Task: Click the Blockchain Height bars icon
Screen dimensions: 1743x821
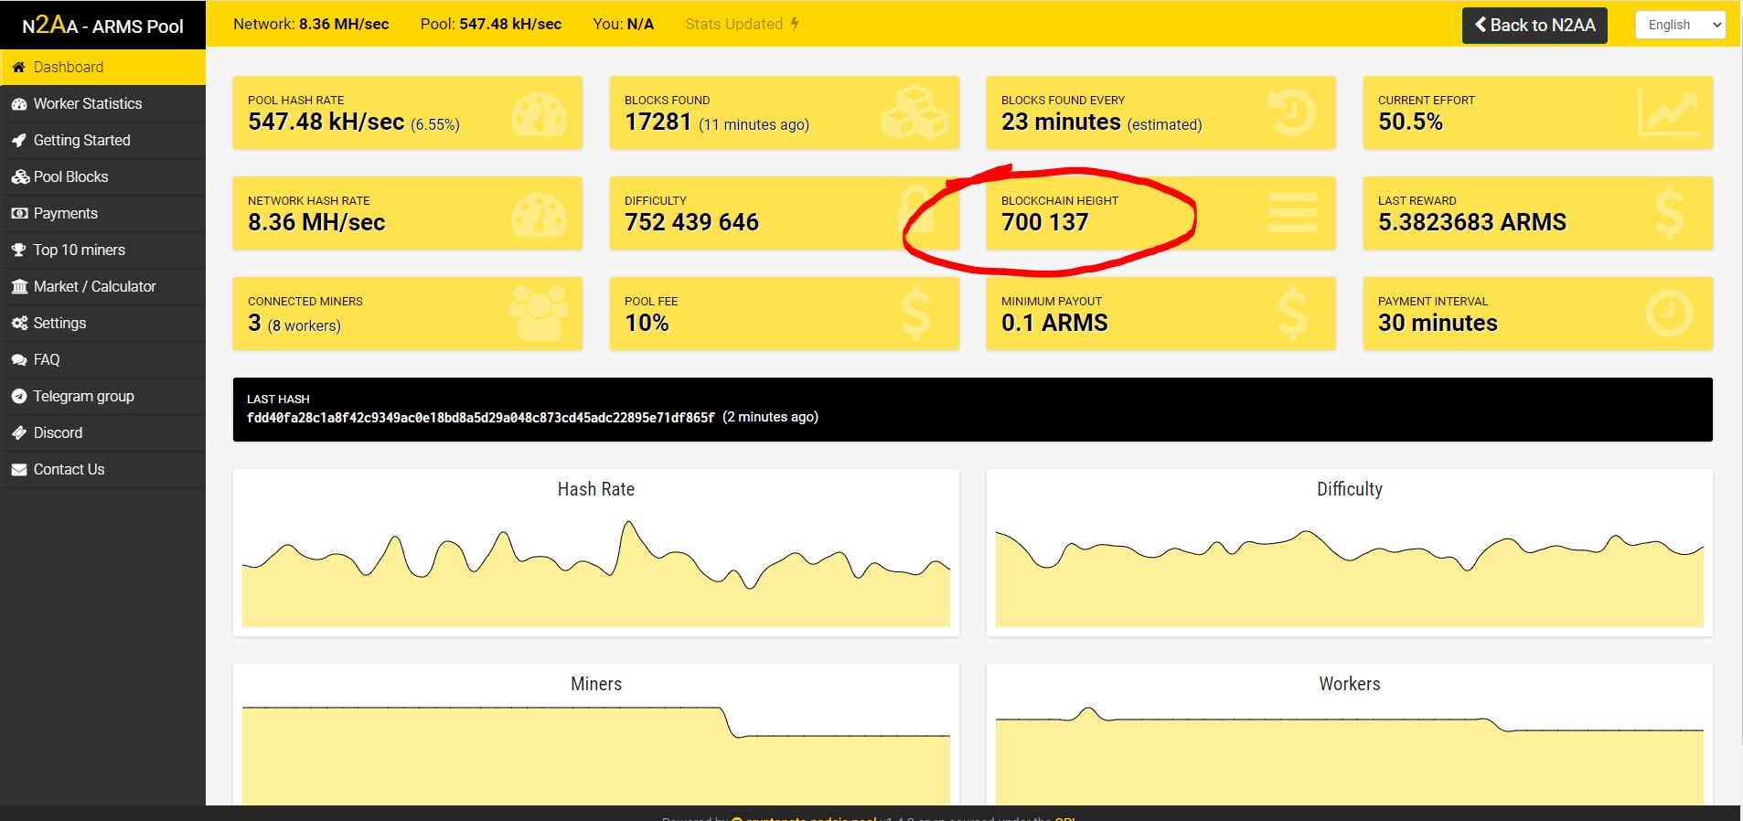Action: [1293, 213]
